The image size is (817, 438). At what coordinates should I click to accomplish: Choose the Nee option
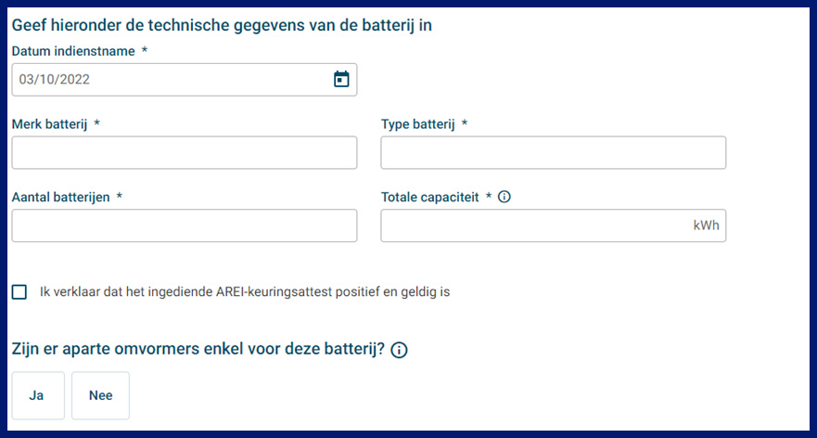[x=100, y=395]
